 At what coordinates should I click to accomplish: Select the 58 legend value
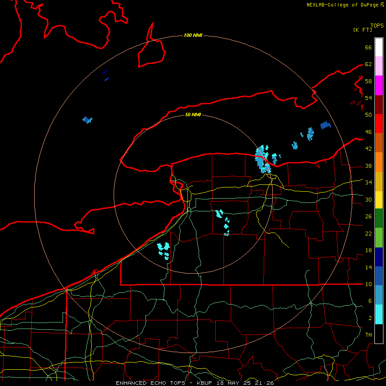coord(368,81)
